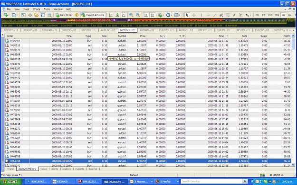This screenshot has height=185, width=297.
Task: Expand the periodicity clock dropdown
Action: tap(171, 15)
